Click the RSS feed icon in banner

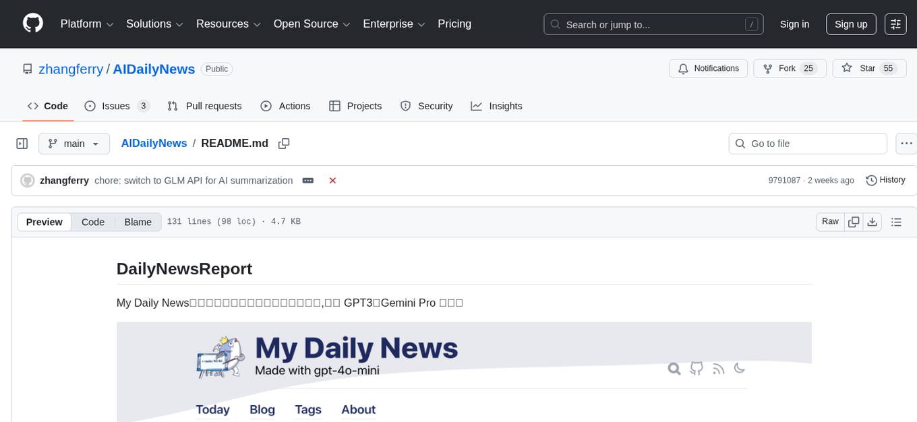pyautogui.click(x=718, y=369)
